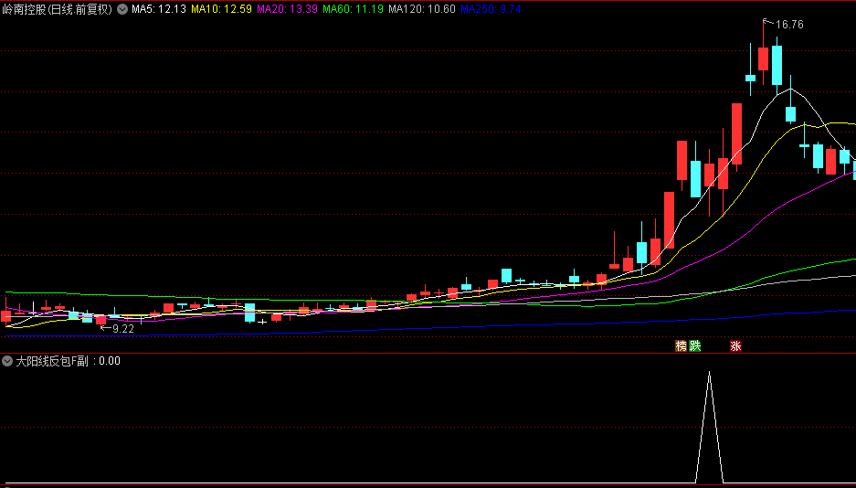The width and height of the screenshot is (856, 488).
Task: Select the MA60: 11.19 legend label
Action: click(x=354, y=9)
